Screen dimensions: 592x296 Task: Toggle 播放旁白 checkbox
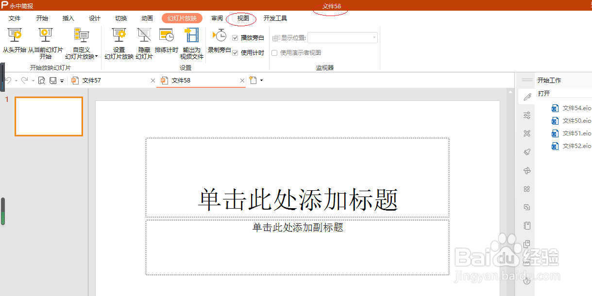pos(235,38)
